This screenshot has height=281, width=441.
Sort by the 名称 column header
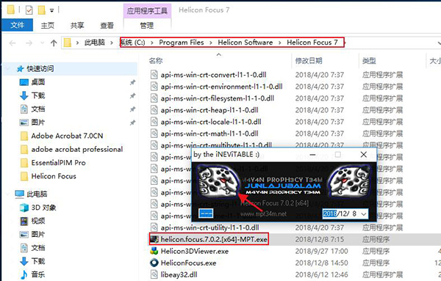[x=156, y=61]
